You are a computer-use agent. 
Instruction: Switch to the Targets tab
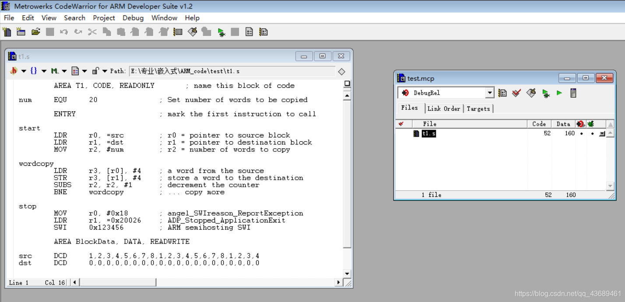[478, 109]
